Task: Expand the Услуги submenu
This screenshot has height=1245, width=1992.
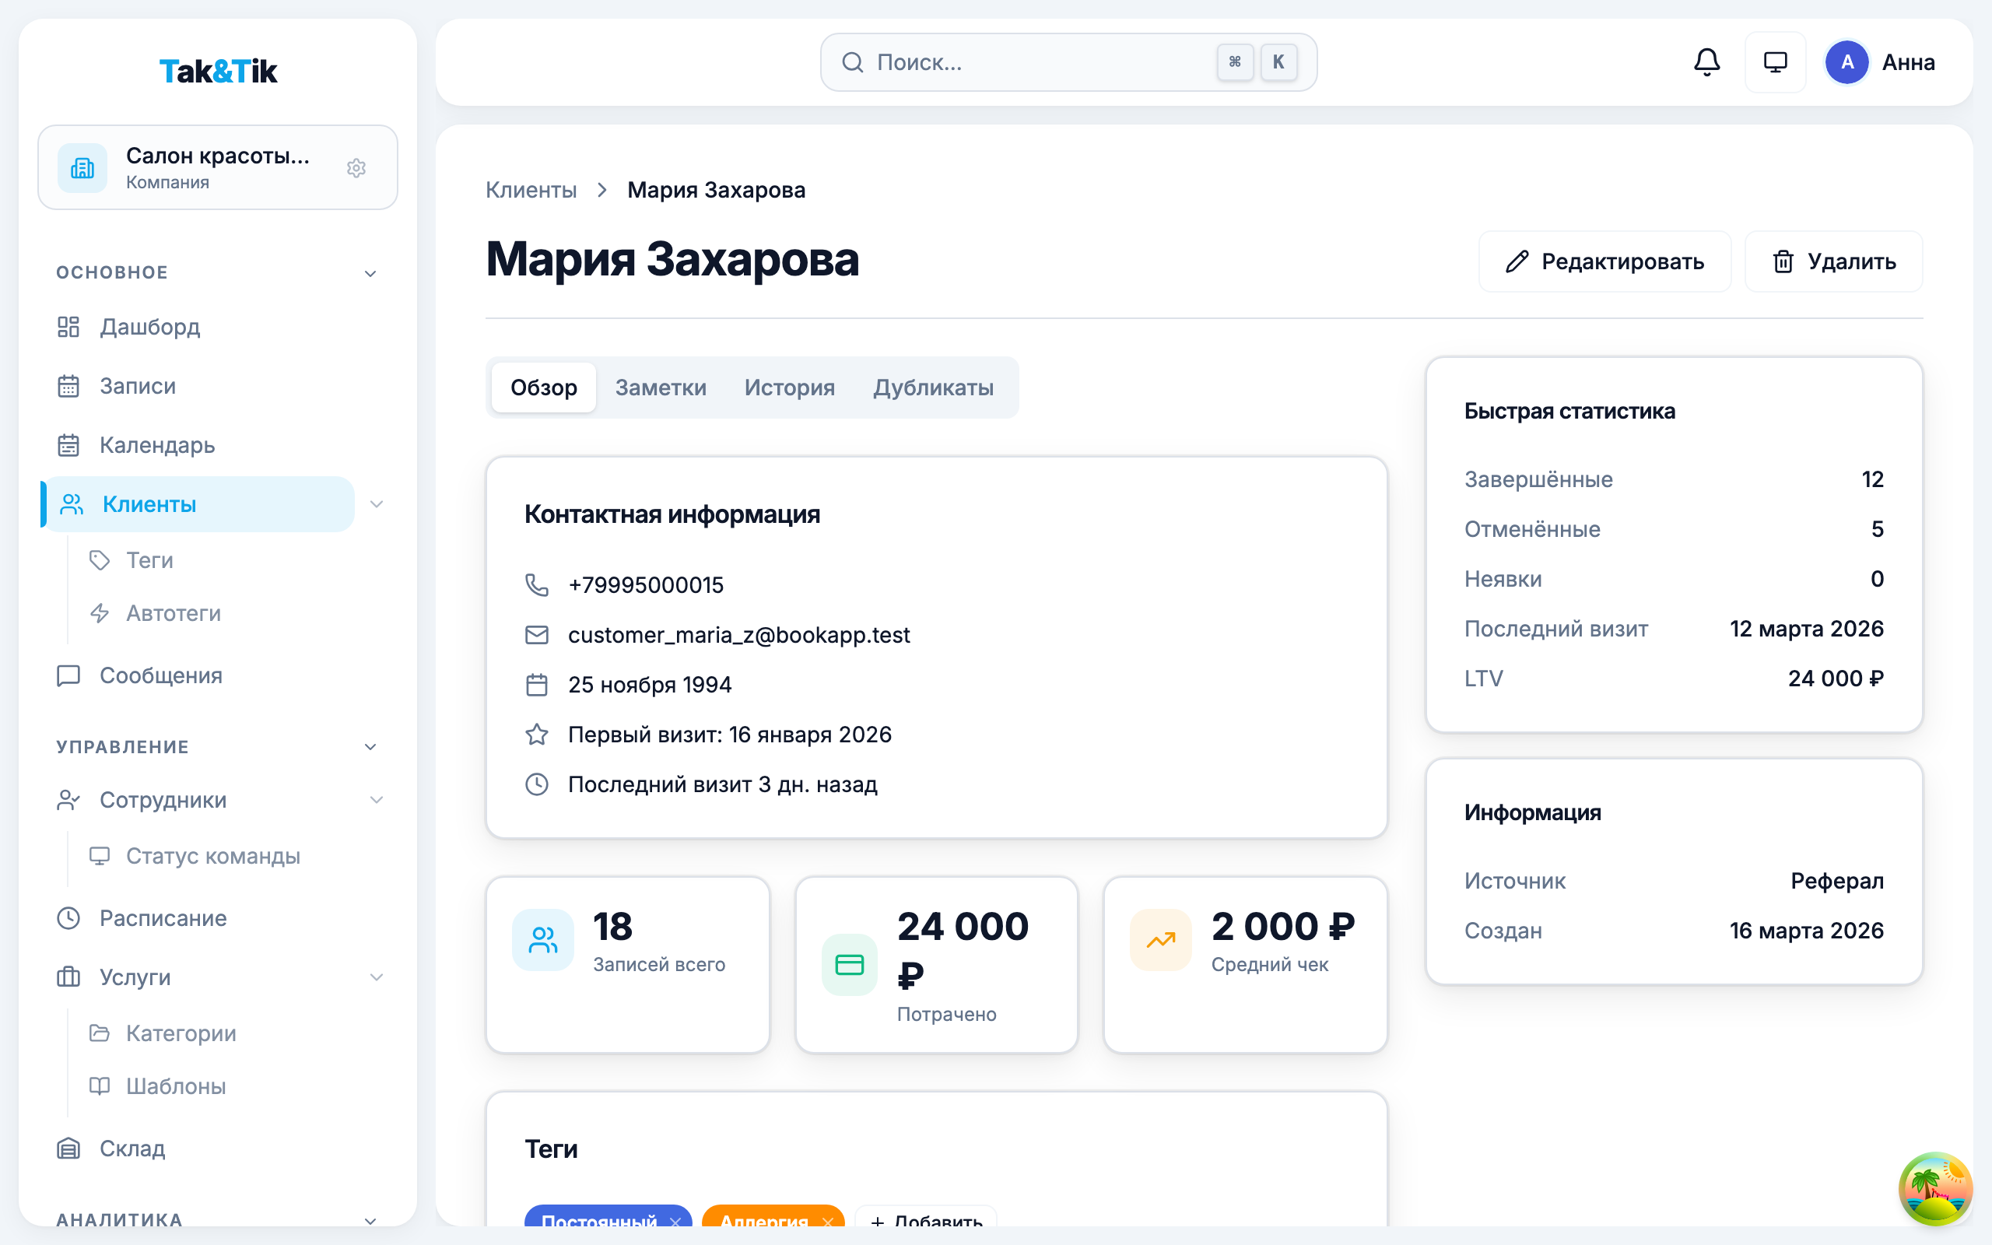Action: click(x=378, y=977)
